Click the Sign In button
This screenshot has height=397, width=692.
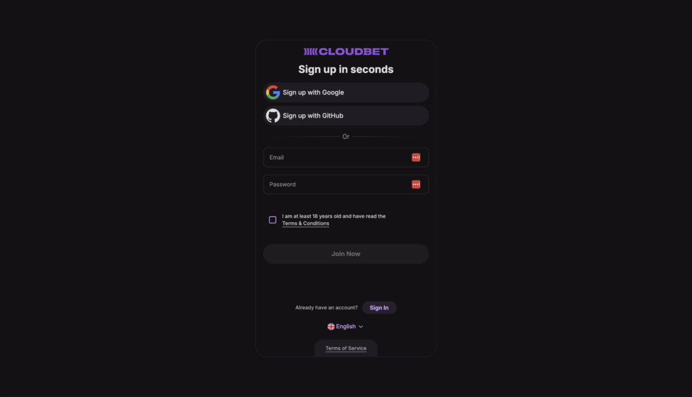pos(379,307)
